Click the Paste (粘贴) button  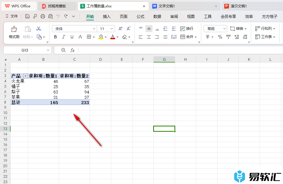tap(28, 32)
